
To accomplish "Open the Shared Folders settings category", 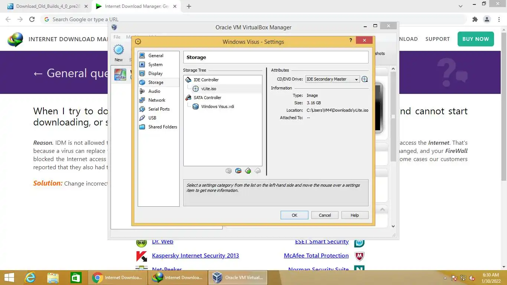I will tap(158, 127).
